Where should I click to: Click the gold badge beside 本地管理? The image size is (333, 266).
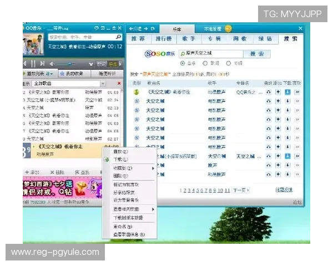pos(228,28)
